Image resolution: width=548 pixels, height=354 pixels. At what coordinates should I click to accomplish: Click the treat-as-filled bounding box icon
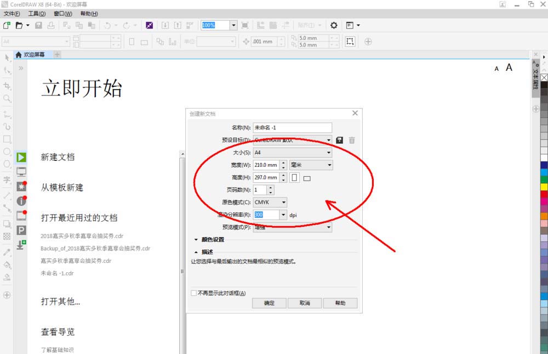[350, 41]
